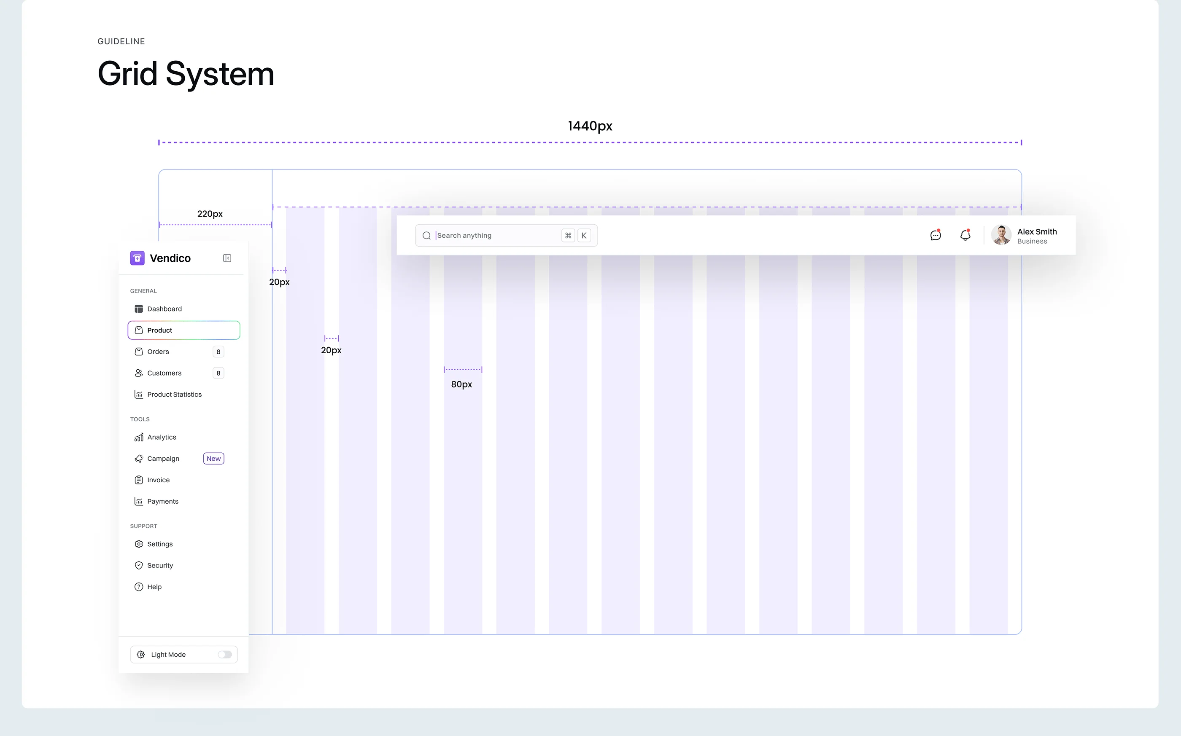Click the Vendico logo icon
This screenshot has width=1181, height=736.
pyautogui.click(x=138, y=258)
